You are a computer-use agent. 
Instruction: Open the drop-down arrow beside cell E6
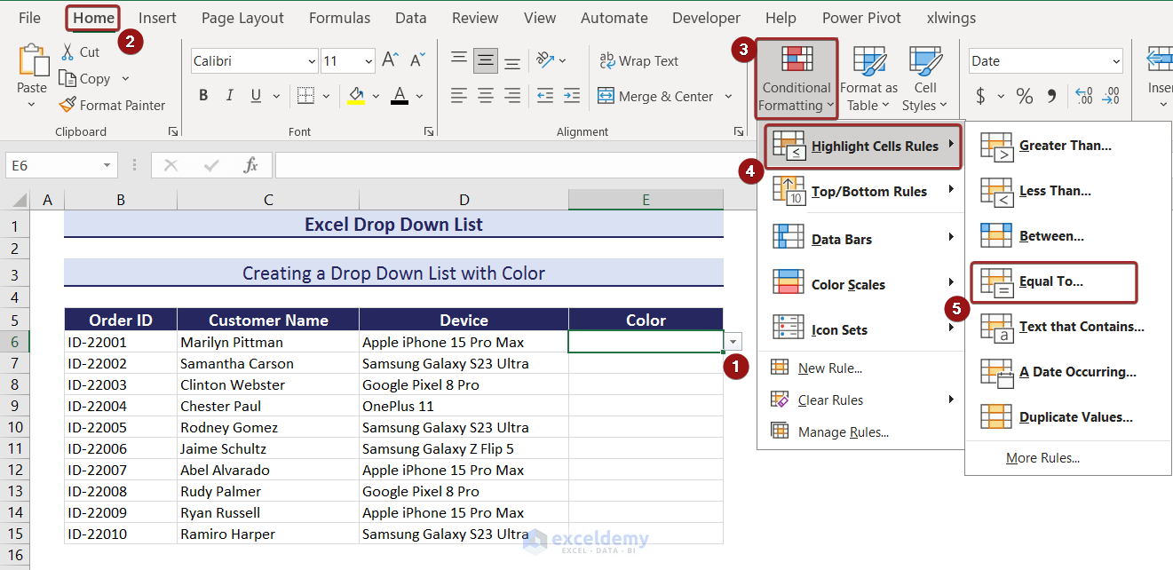[x=733, y=342]
